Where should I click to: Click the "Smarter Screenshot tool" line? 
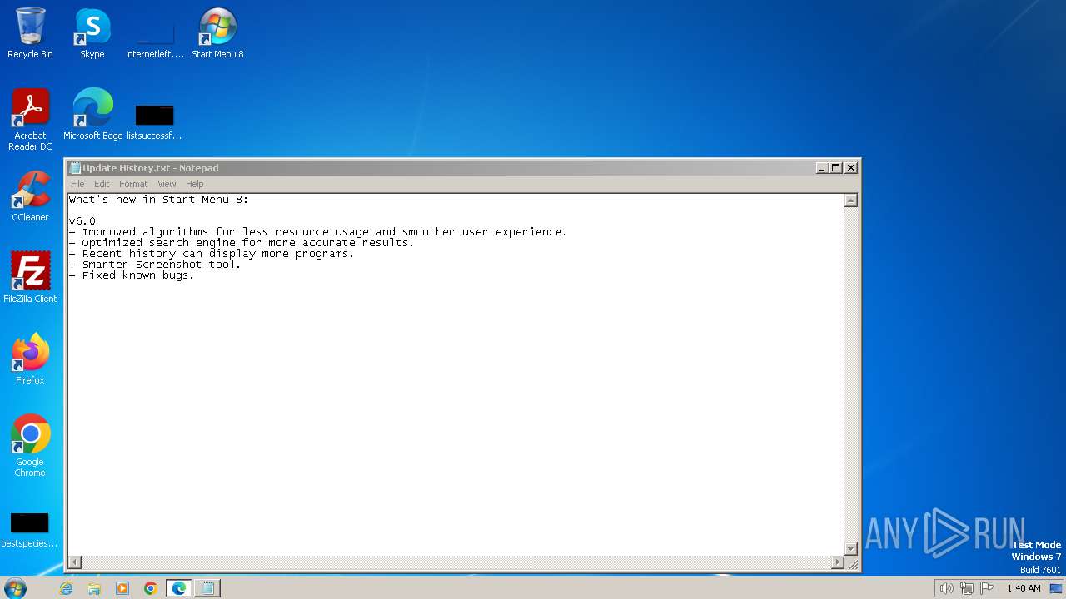click(x=154, y=265)
